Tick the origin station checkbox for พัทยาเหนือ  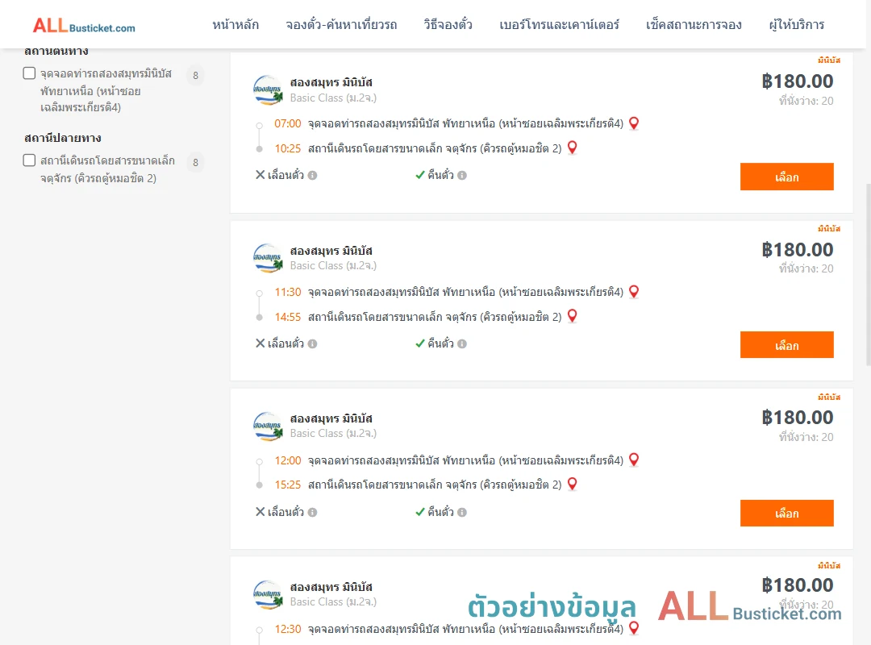[30, 73]
